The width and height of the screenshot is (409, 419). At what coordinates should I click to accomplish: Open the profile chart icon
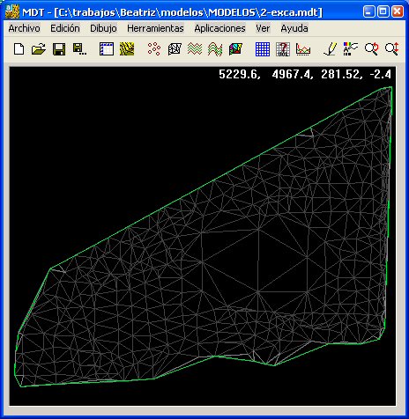[303, 49]
